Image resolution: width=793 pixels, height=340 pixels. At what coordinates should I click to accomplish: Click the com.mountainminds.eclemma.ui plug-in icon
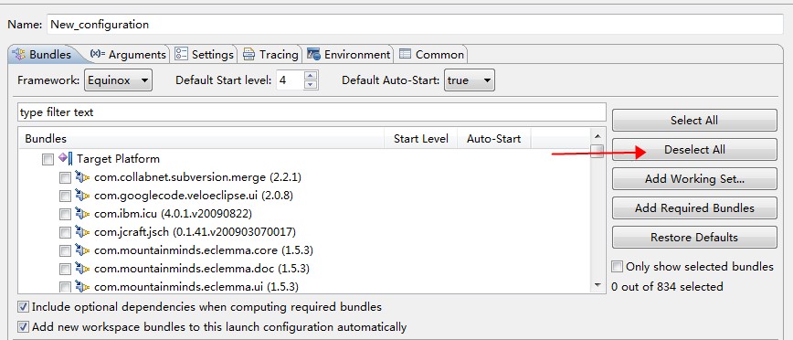[x=82, y=286]
